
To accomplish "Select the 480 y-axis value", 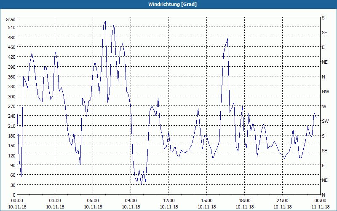I will click(x=12, y=38).
